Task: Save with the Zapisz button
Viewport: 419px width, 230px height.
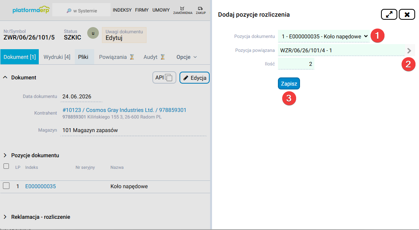Action: (x=289, y=84)
